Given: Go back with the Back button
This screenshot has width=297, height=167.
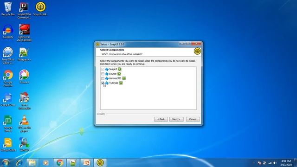Looking at the screenshot, I should (x=161, y=119).
